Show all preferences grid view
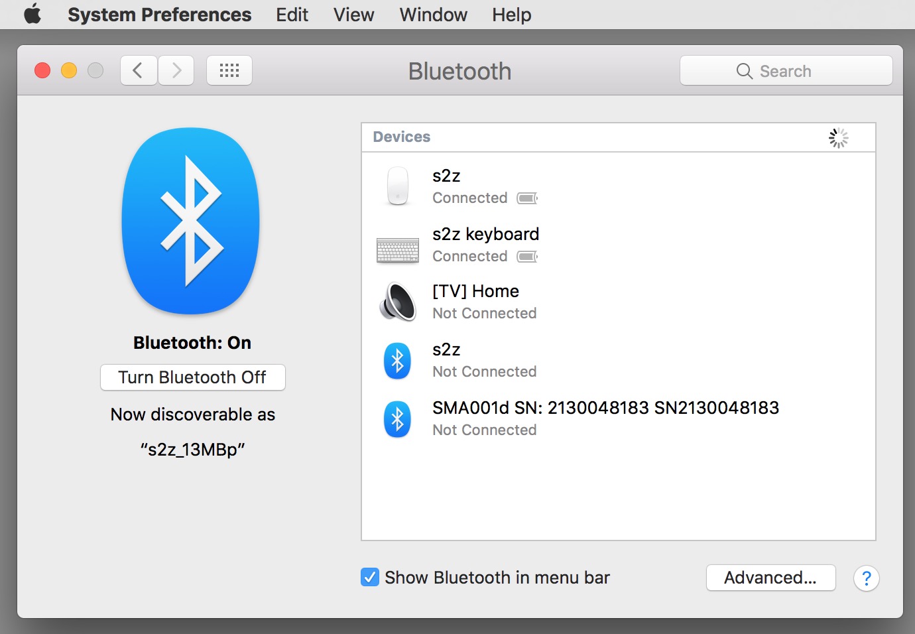Image resolution: width=915 pixels, height=634 pixels. coord(229,70)
